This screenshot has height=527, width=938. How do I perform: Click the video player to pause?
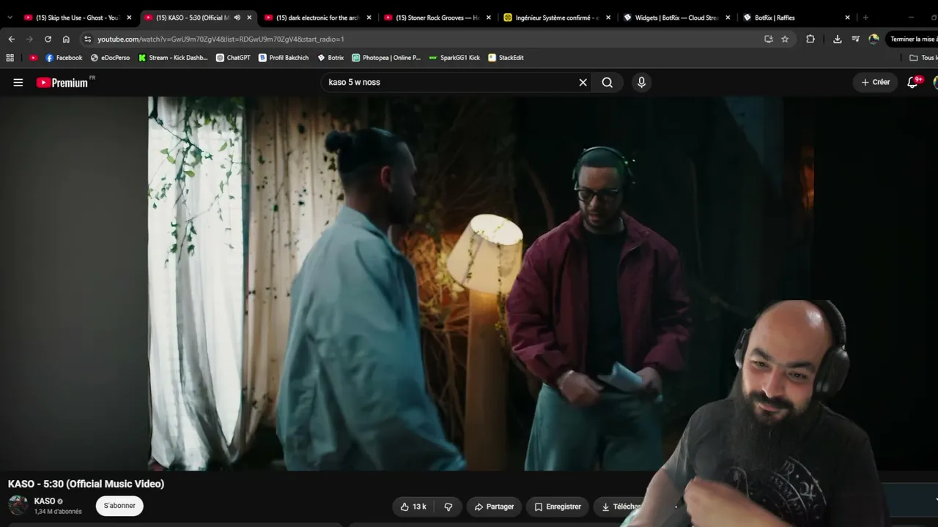coord(469,283)
